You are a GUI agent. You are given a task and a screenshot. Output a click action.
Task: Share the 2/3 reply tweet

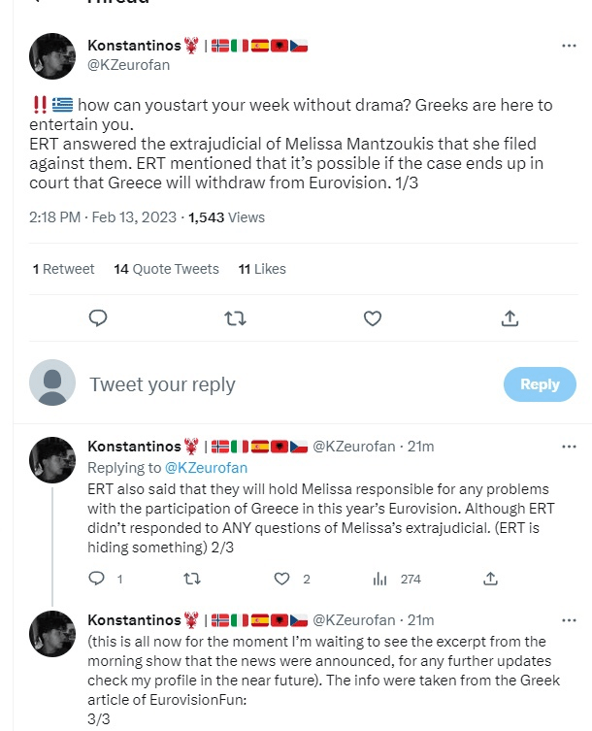pos(491,579)
